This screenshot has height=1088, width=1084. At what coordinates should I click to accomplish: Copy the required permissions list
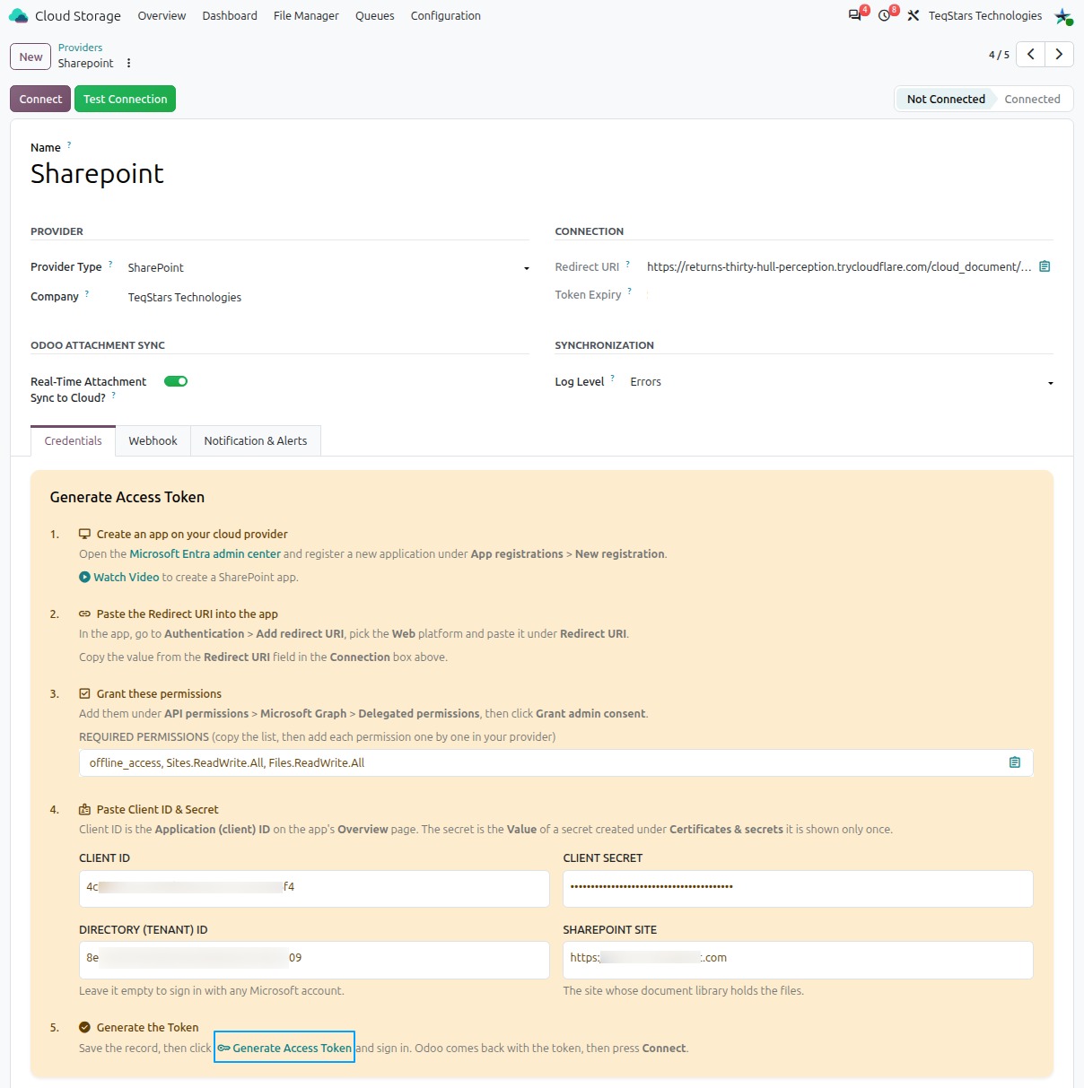(1015, 762)
